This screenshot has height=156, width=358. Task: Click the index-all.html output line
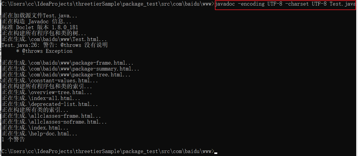pos(41,98)
